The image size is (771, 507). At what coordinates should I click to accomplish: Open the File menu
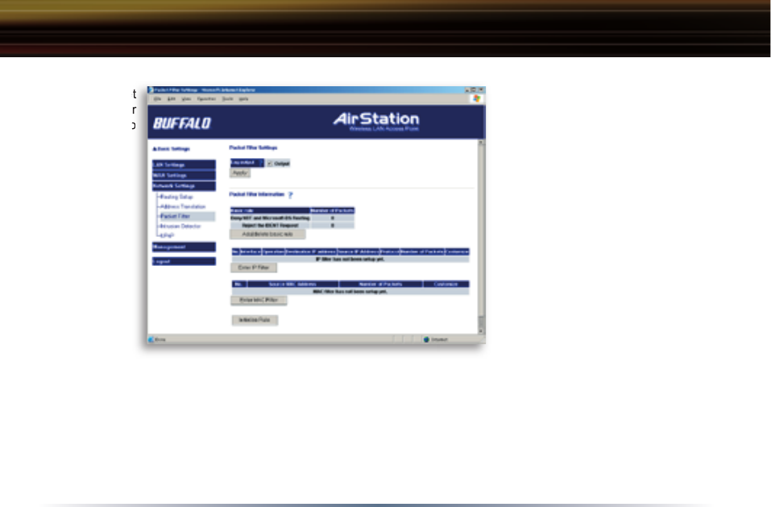(157, 99)
